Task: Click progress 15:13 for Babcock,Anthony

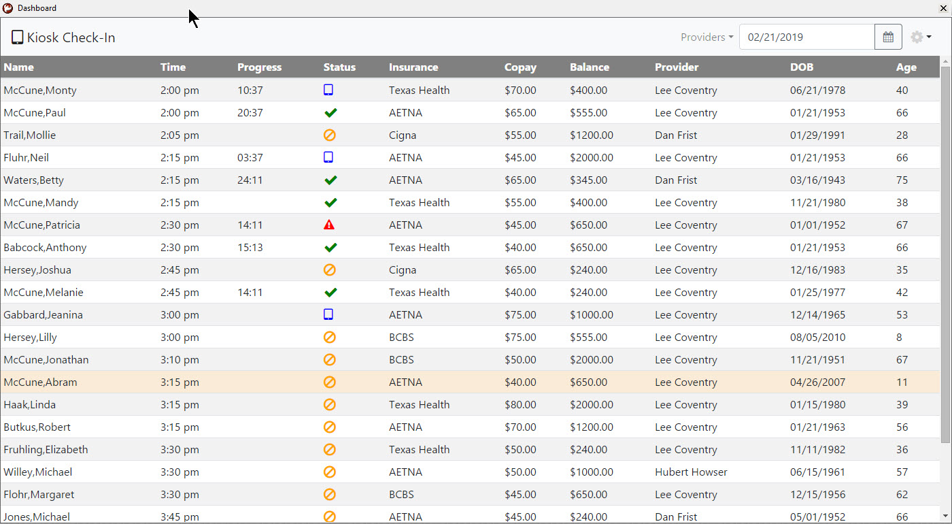Action: 250,247
